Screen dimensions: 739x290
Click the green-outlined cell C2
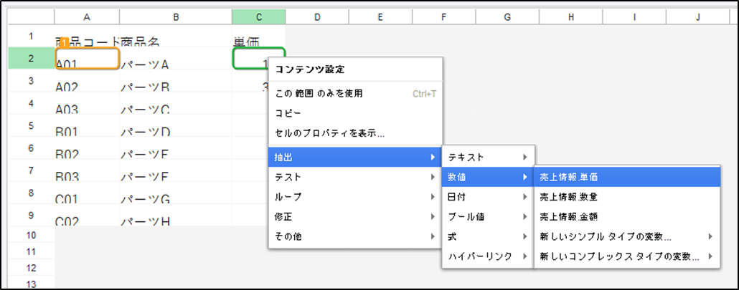pos(258,58)
